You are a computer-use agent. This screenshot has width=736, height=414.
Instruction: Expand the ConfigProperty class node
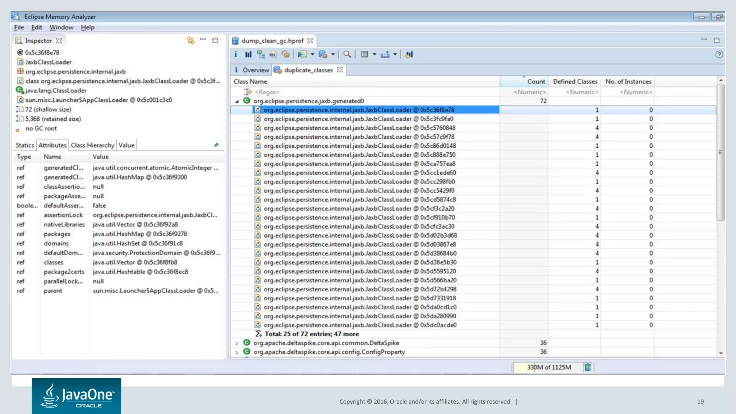point(237,353)
